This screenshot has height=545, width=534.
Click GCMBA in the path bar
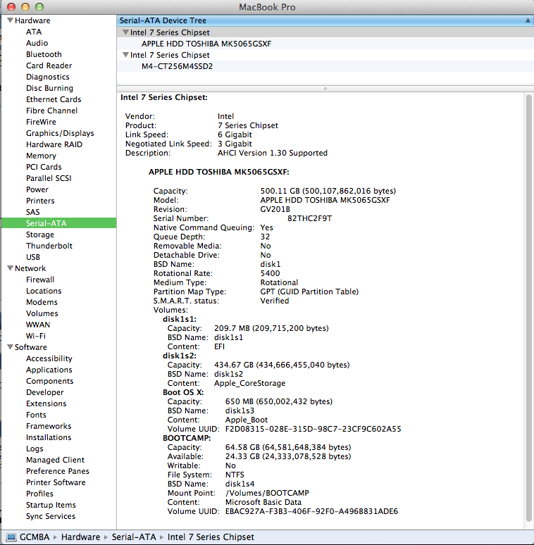click(x=35, y=537)
